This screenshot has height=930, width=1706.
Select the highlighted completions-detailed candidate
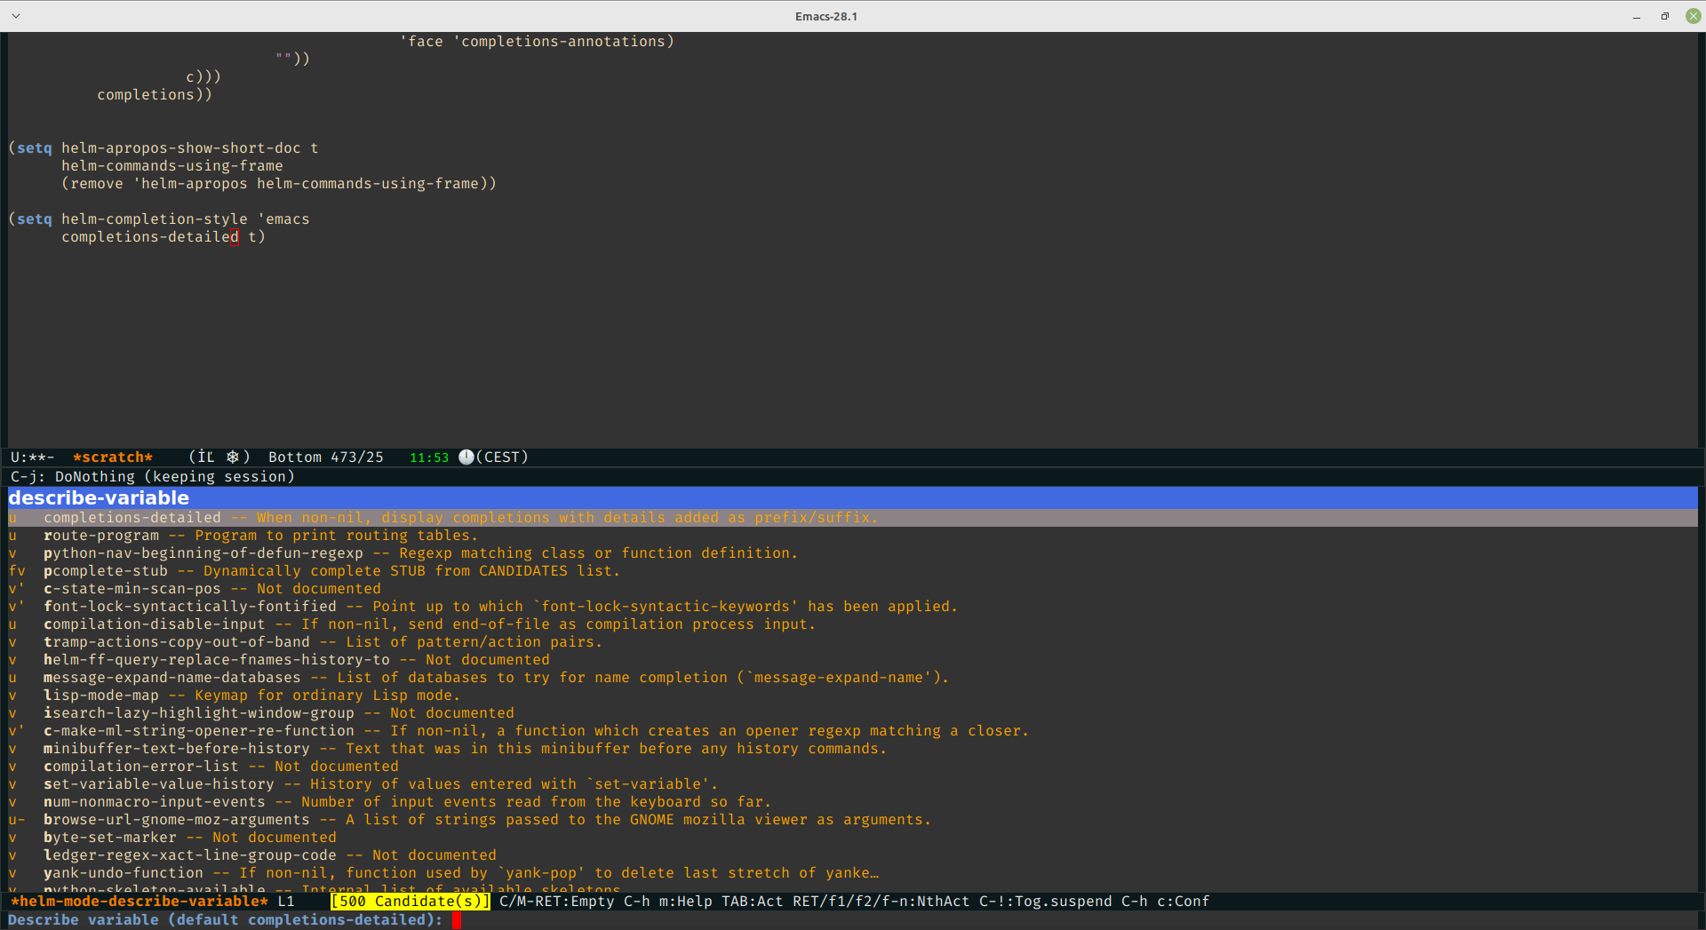[132, 517]
